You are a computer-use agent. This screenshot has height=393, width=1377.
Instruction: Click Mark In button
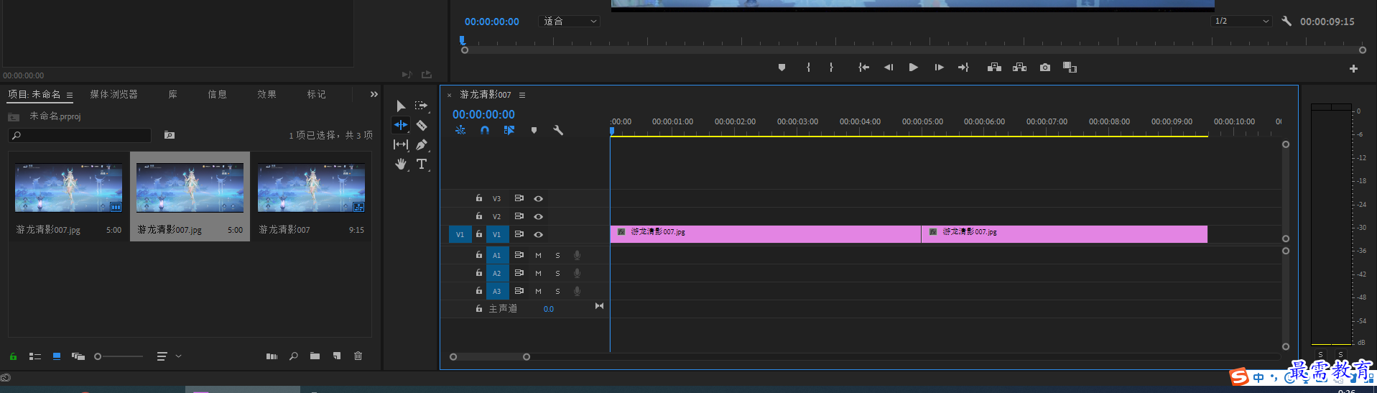point(809,68)
